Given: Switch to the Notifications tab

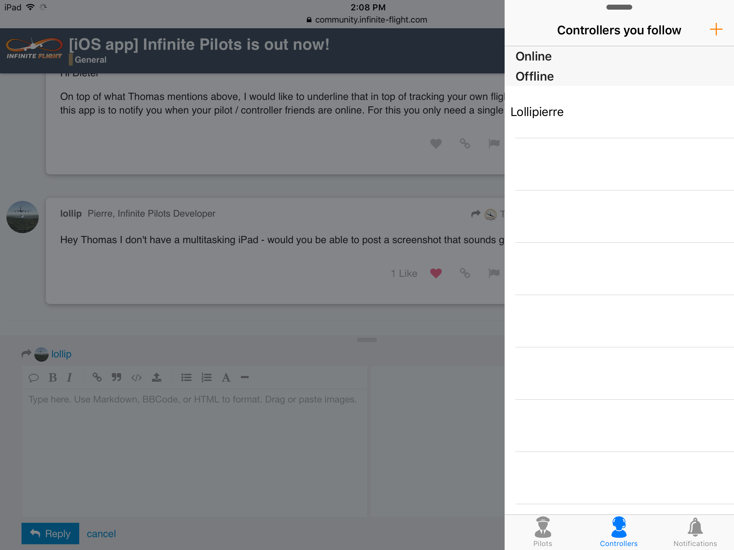Looking at the screenshot, I should click(x=695, y=531).
